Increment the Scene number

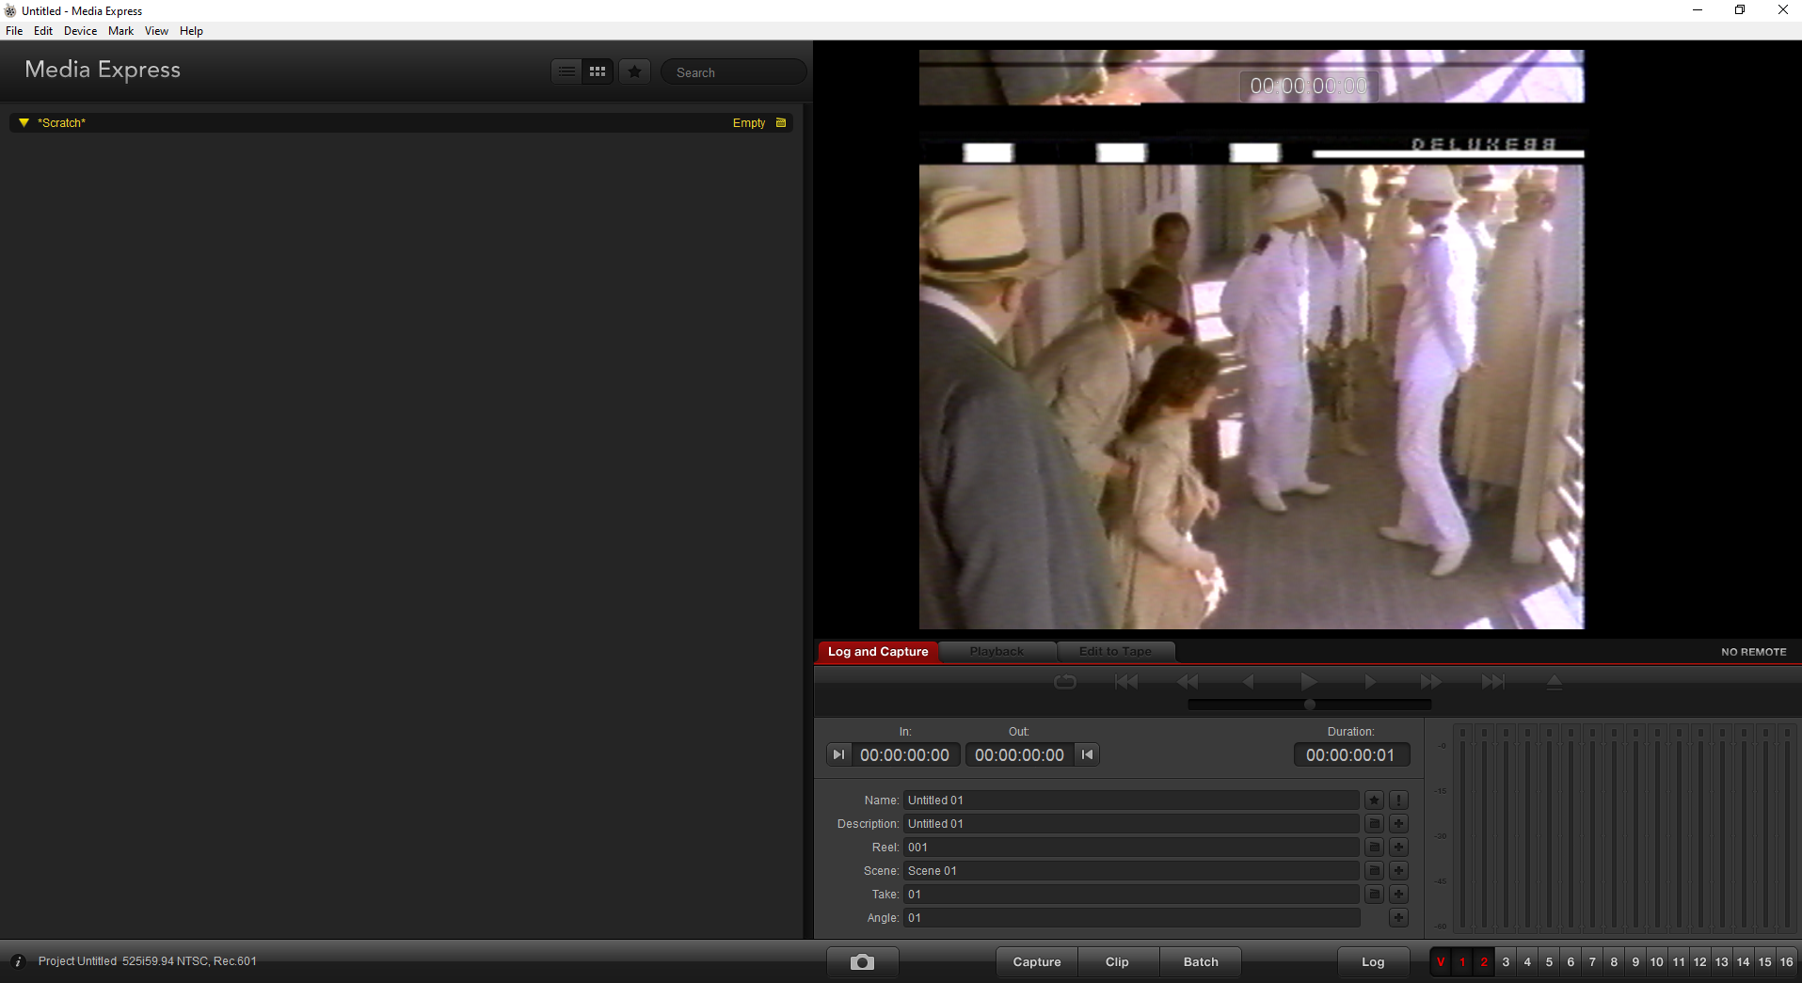pos(1399,871)
